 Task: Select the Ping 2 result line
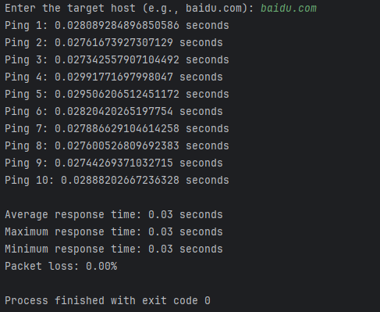coord(114,43)
